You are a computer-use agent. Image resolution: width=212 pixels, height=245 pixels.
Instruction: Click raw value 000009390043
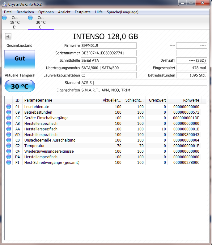tap(186, 135)
